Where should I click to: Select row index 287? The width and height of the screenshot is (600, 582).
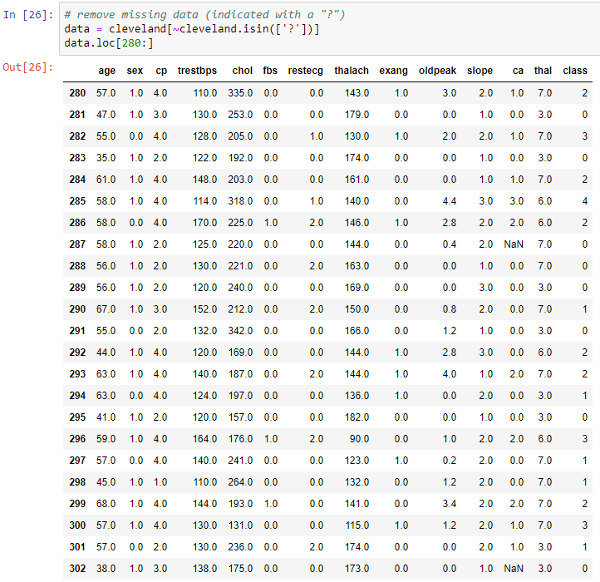click(77, 244)
